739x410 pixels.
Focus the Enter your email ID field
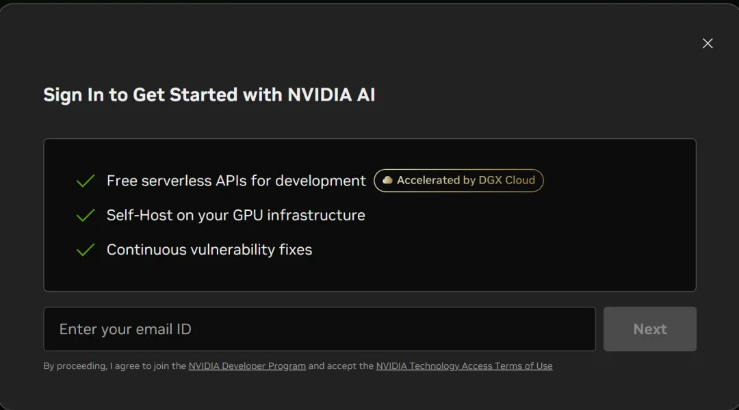(319, 329)
